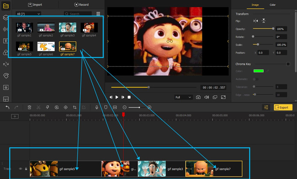The height and width of the screenshot is (179, 297).
Task: Add a new track button
Action: point(15,116)
